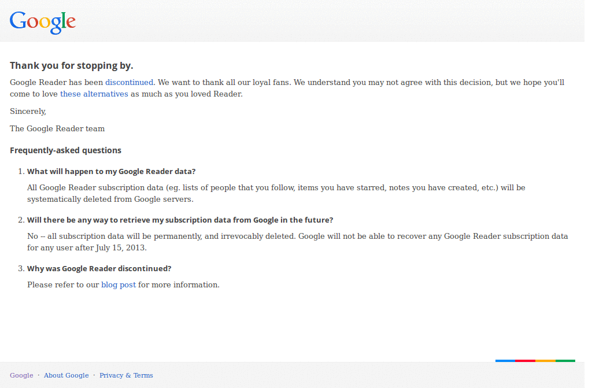The width and height of the screenshot is (592, 388).
Task: Open 'About Google' in the footer
Action: point(66,375)
